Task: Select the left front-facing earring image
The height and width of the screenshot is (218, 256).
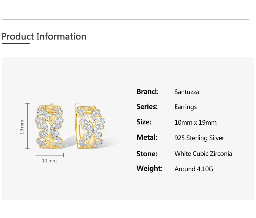Action: (49, 126)
